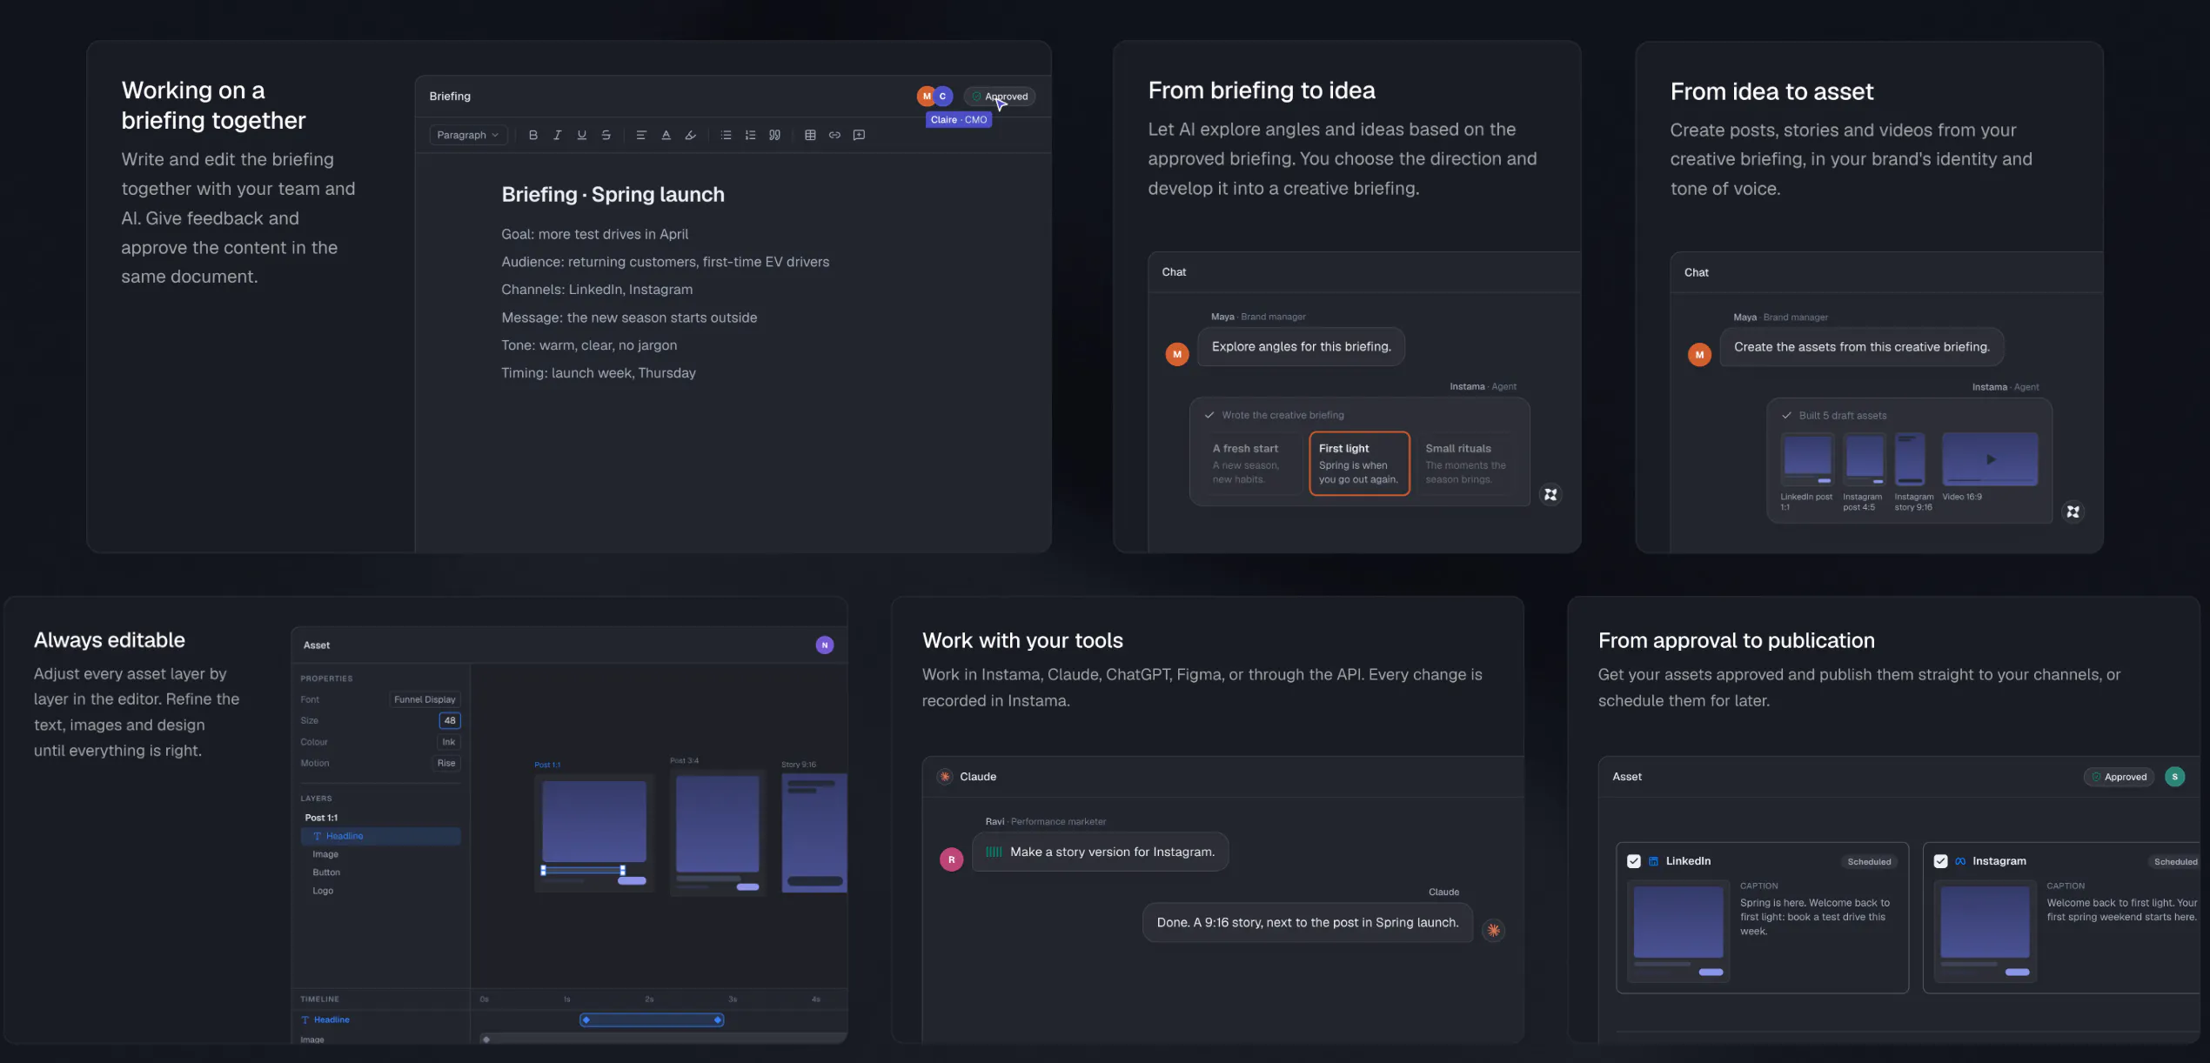Uncheck the LinkedIn channel checkbox
Image resolution: width=2210 pixels, height=1063 pixels.
pyautogui.click(x=1634, y=861)
